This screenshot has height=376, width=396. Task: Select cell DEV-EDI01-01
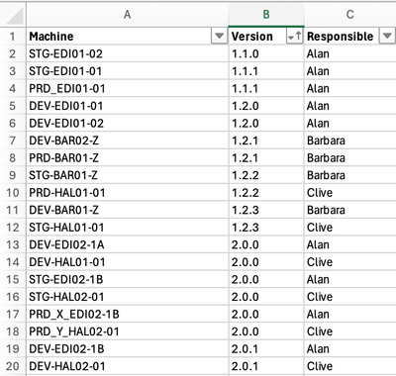[128, 106]
